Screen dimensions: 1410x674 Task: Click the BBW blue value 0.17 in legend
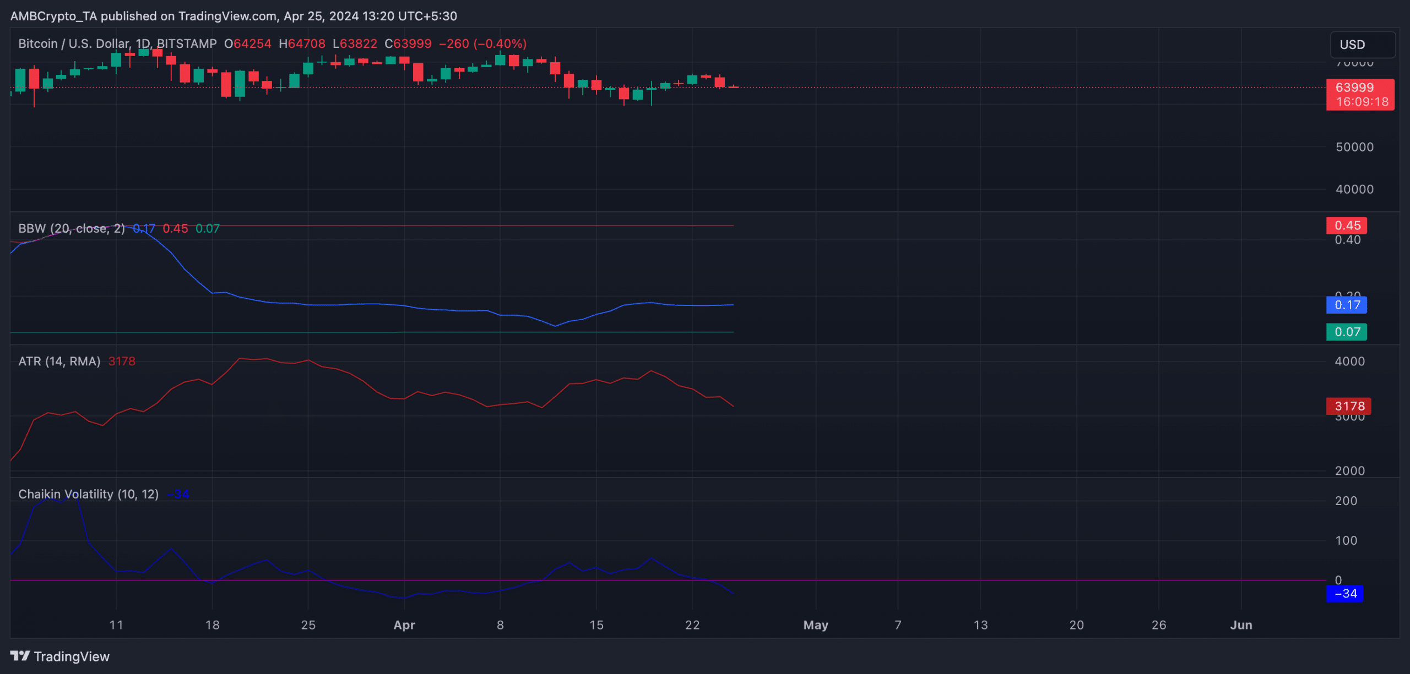point(144,228)
